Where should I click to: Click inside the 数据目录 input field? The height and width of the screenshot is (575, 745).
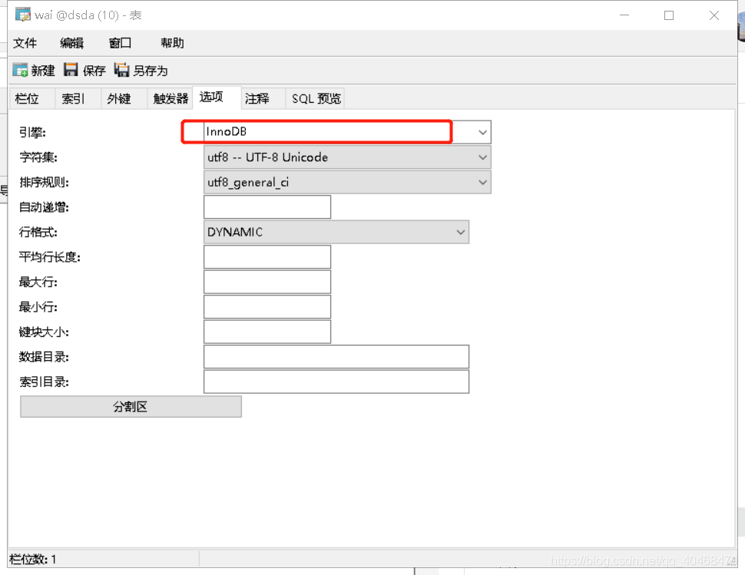pyautogui.click(x=336, y=356)
